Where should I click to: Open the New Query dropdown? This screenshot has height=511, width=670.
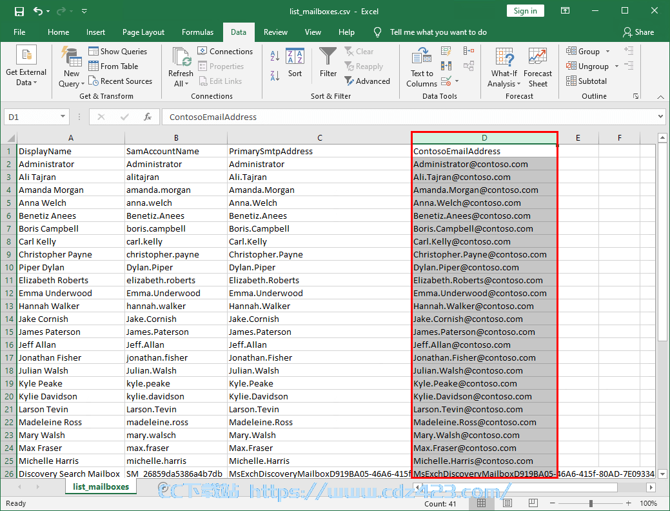pos(72,79)
